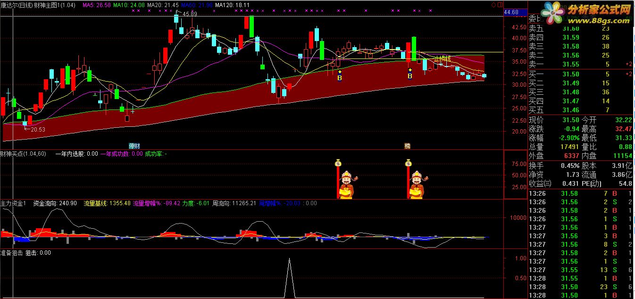Click the 成功率 label
The image size is (635, 299).
pos(156,154)
